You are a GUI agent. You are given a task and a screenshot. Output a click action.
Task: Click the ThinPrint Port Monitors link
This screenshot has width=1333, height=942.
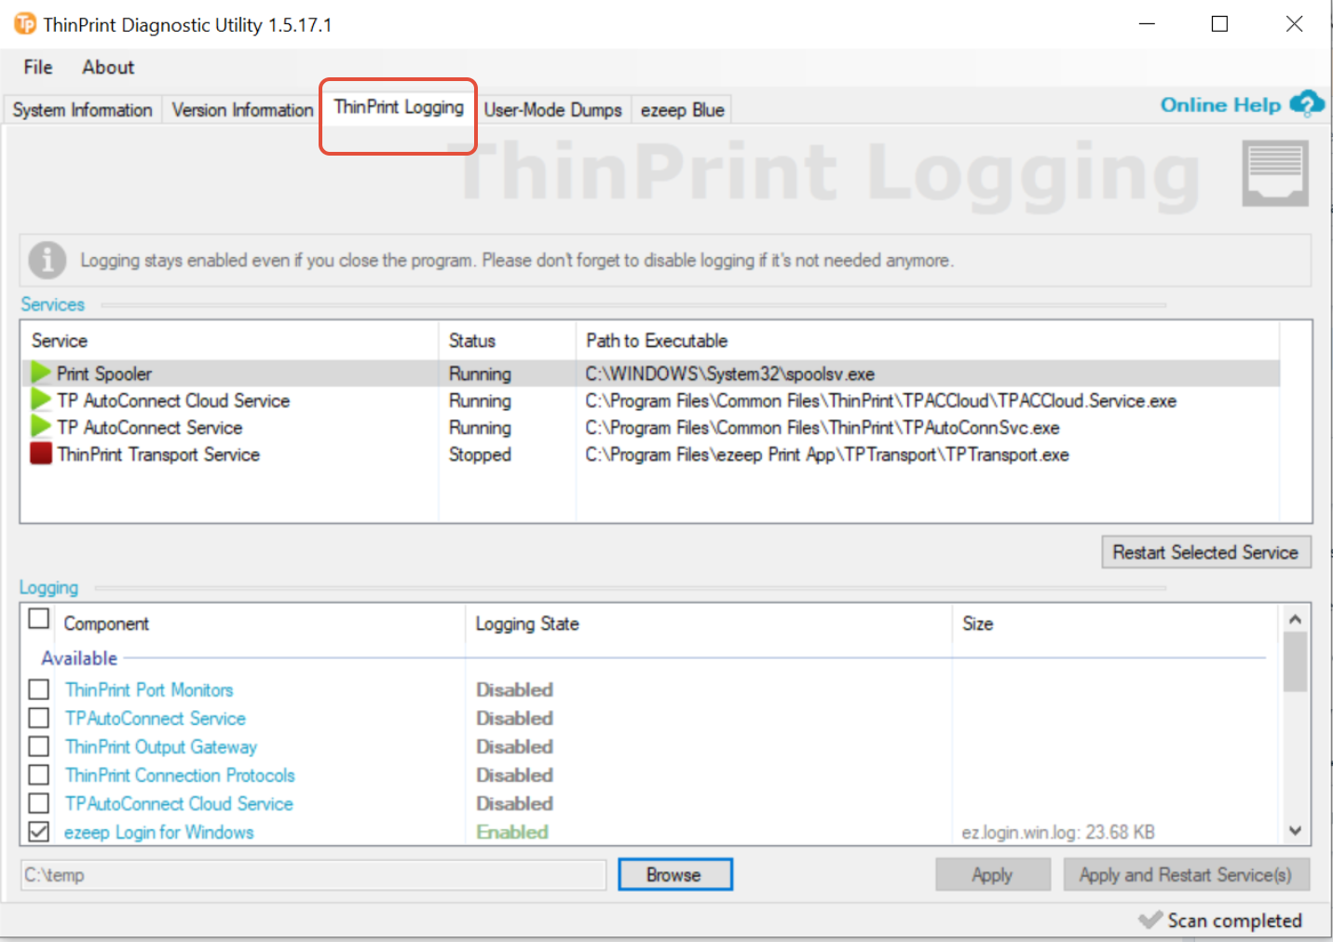(x=149, y=689)
